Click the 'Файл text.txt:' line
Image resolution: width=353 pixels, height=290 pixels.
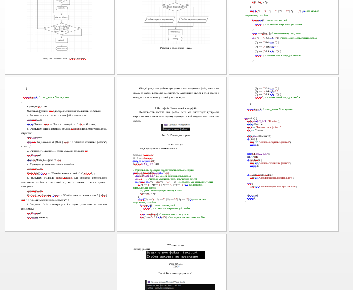point(176,263)
